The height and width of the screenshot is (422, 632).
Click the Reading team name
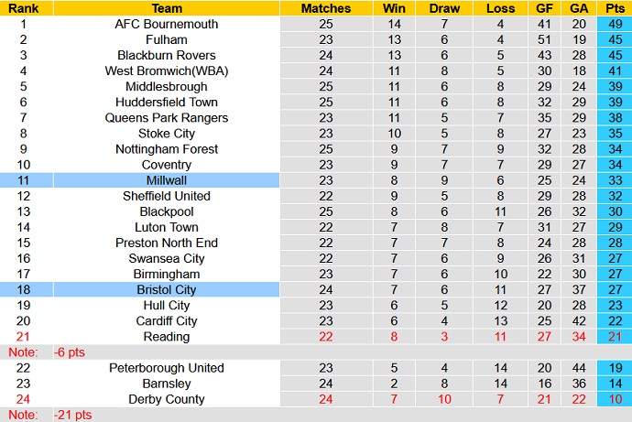[166, 336]
